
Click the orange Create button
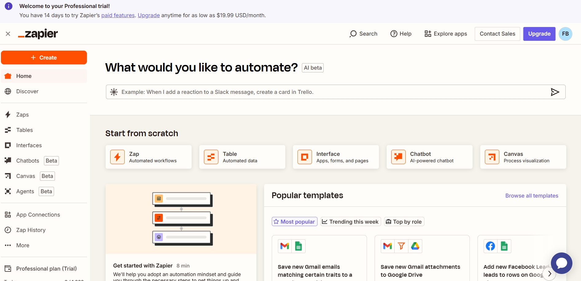(x=44, y=57)
